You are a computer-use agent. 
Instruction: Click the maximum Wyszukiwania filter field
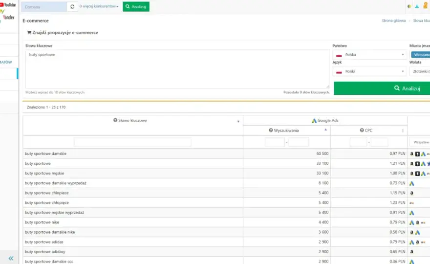point(299,142)
